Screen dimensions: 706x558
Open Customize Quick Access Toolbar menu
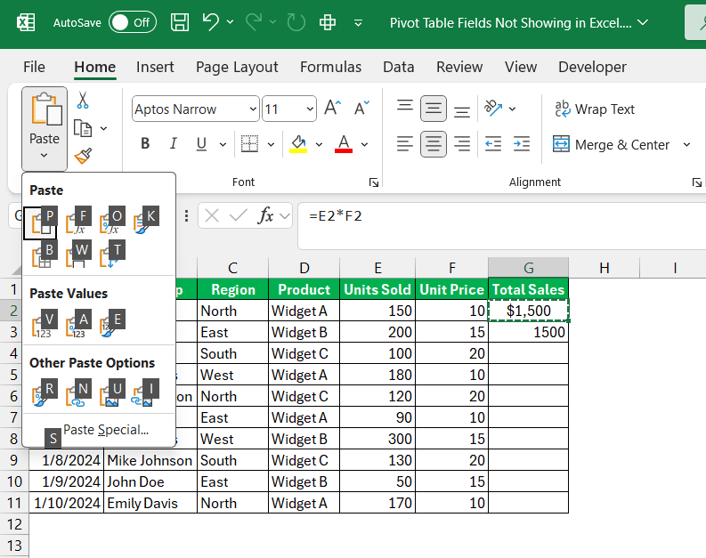click(358, 22)
